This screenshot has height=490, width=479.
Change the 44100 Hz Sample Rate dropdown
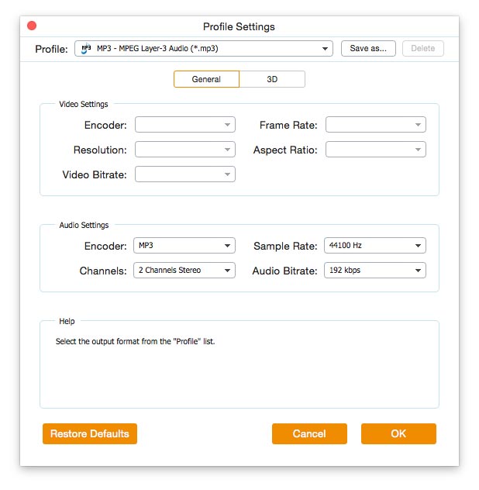375,246
